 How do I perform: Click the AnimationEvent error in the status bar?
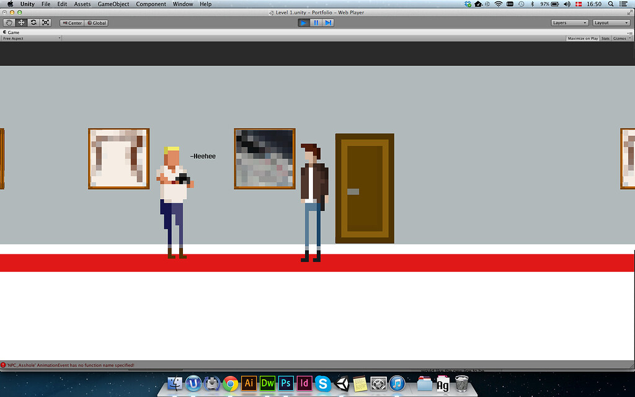(x=68, y=365)
